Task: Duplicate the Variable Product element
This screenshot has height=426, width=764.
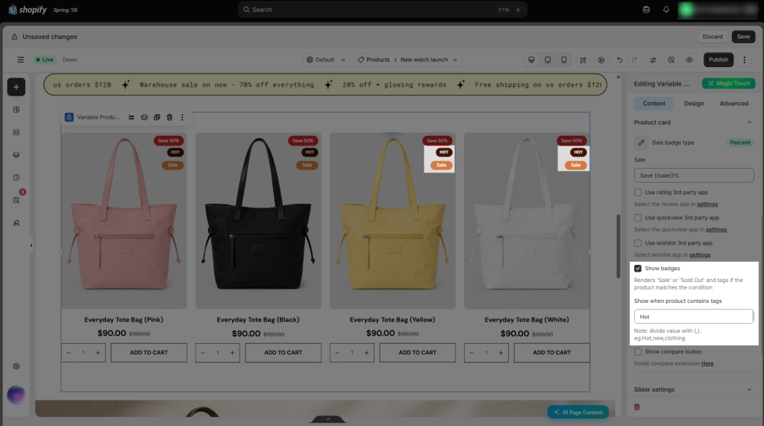Action: coord(157,117)
